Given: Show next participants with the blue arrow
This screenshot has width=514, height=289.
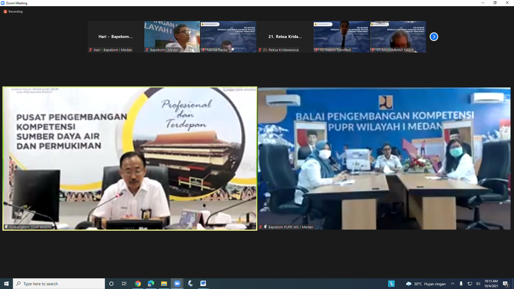Looking at the screenshot, I should coord(434,37).
